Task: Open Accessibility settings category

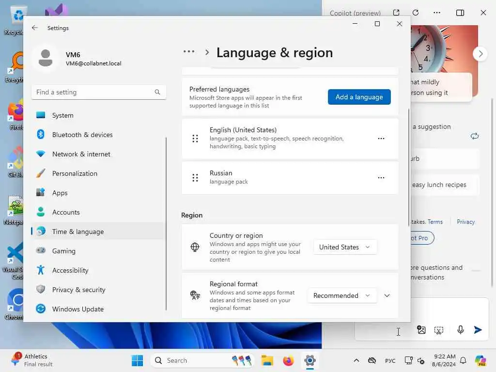Action: click(98, 270)
